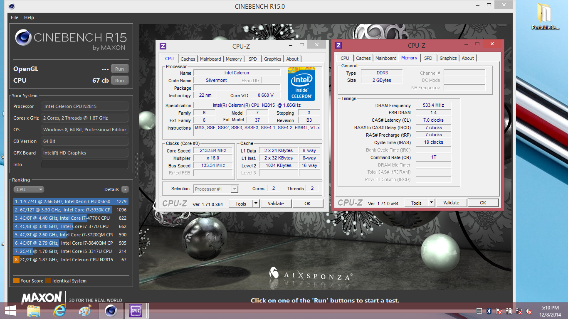This screenshot has height=319, width=568.
Task: Select Graphics tab in CPU-Z Memory window
Action: click(x=448, y=58)
